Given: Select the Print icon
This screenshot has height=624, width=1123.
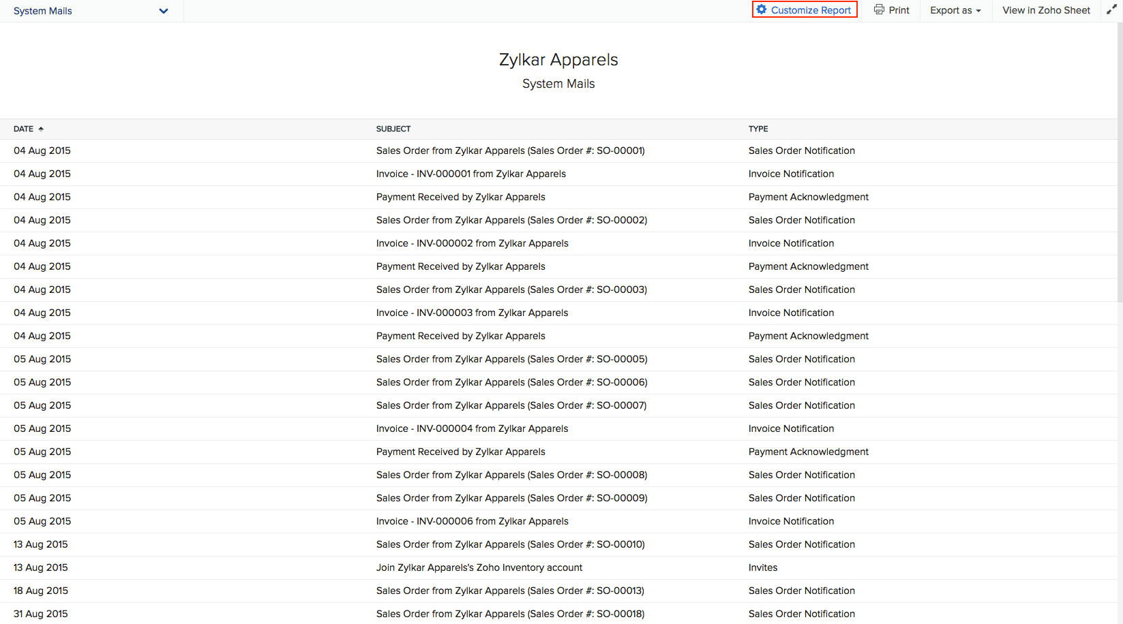Looking at the screenshot, I should coord(891,10).
